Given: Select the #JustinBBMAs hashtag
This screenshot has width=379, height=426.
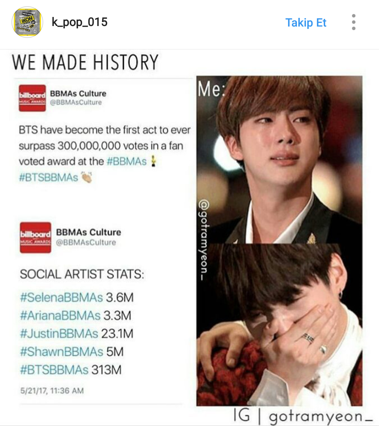Looking at the screenshot, I should click(59, 333).
